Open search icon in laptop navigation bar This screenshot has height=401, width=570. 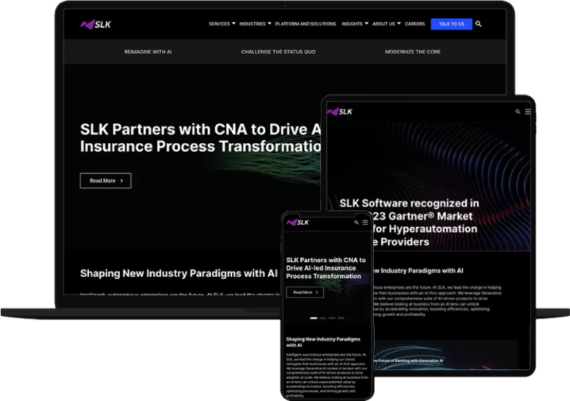coord(479,24)
